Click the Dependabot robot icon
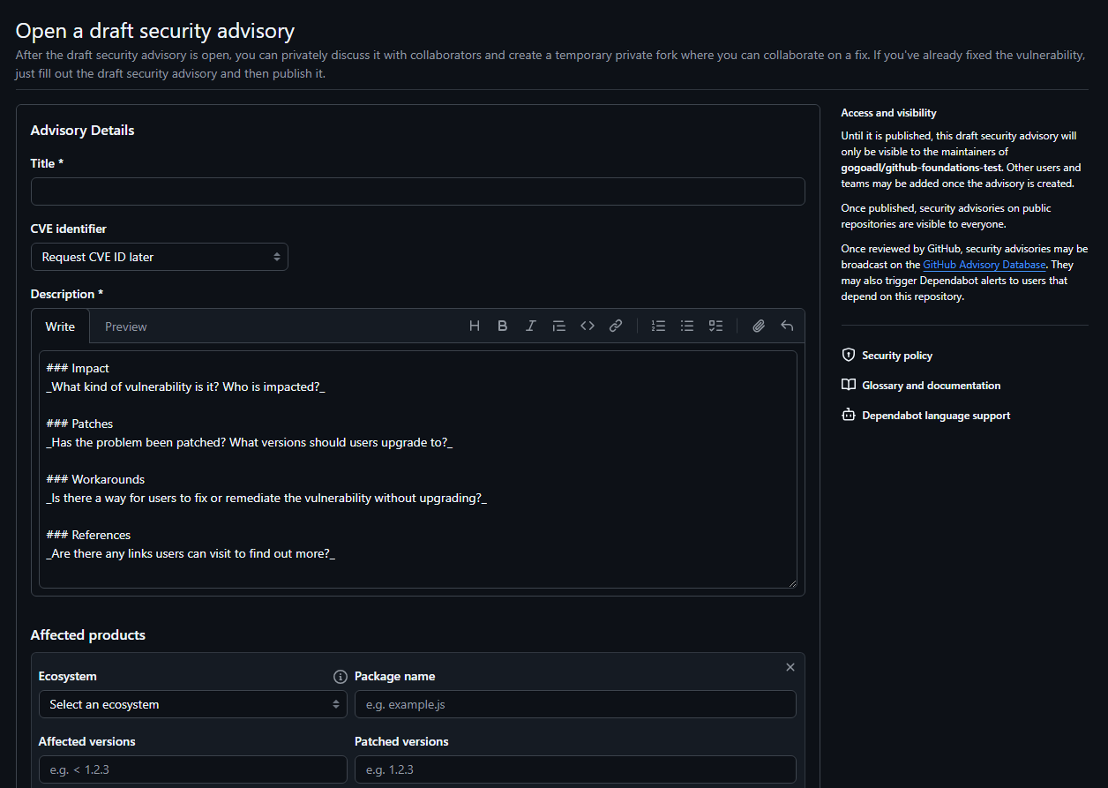Image resolution: width=1108 pixels, height=788 pixels. (x=849, y=415)
